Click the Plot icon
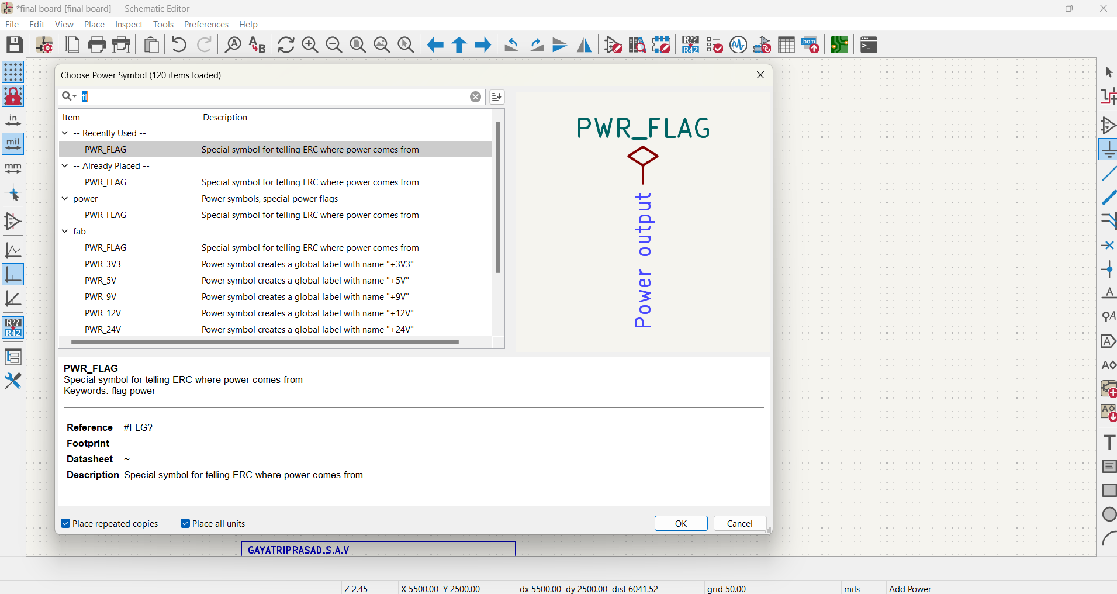The image size is (1117, 594). (121, 44)
